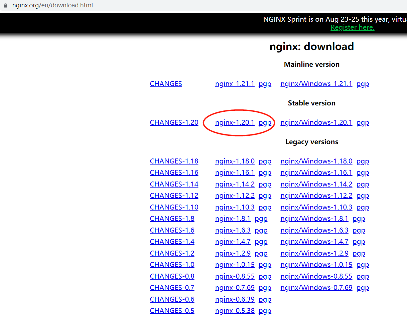Open the pgp signature beside nginx/Windows-1.16.1

click(x=363, y=173)
